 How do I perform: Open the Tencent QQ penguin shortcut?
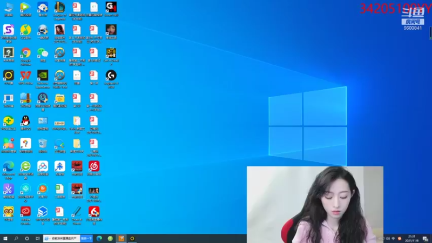point(25,123)
